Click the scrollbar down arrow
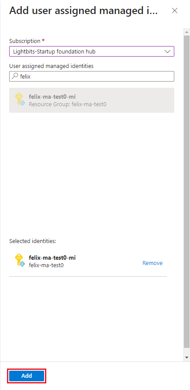 click(187, 358)
